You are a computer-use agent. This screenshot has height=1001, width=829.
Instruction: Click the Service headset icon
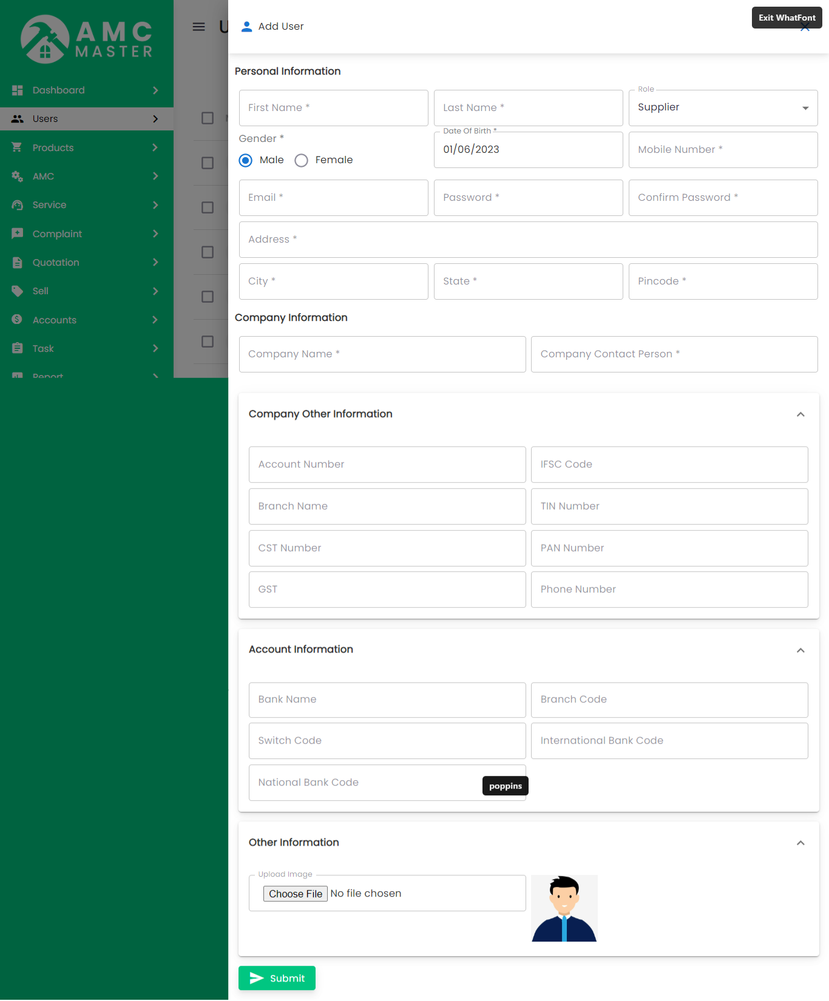[18, 205]
